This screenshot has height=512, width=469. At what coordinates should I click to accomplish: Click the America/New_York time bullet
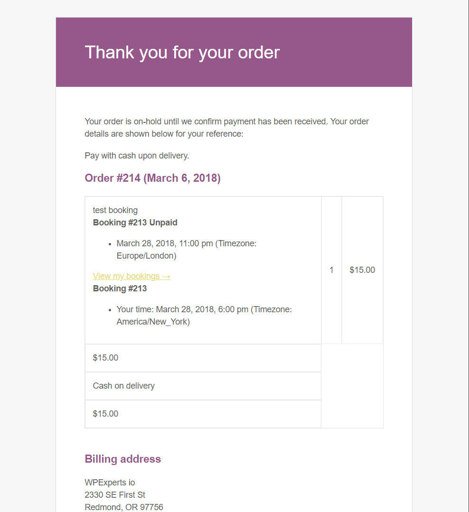(204, 316)
